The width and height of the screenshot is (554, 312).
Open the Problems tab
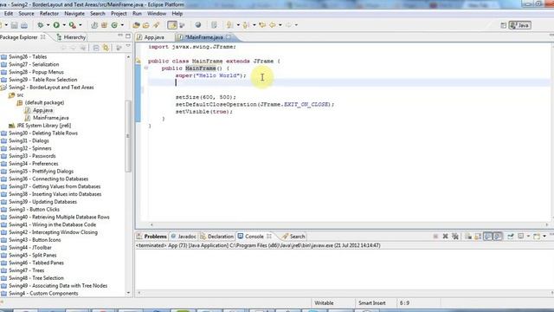151,237
